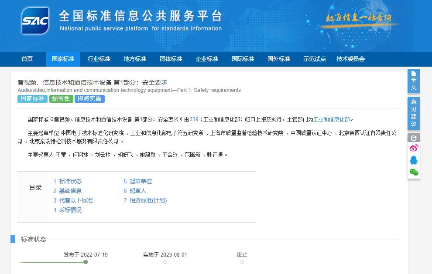This screenshot has width=432, height=274.
Task: Share the page via the QQ penguin icon
Action: [x=413, y=159]
